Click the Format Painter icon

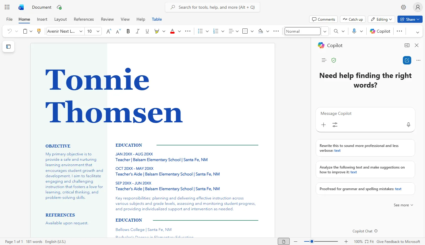(x=39, y=31)
